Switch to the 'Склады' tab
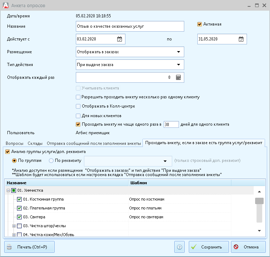 coord(35,143)
